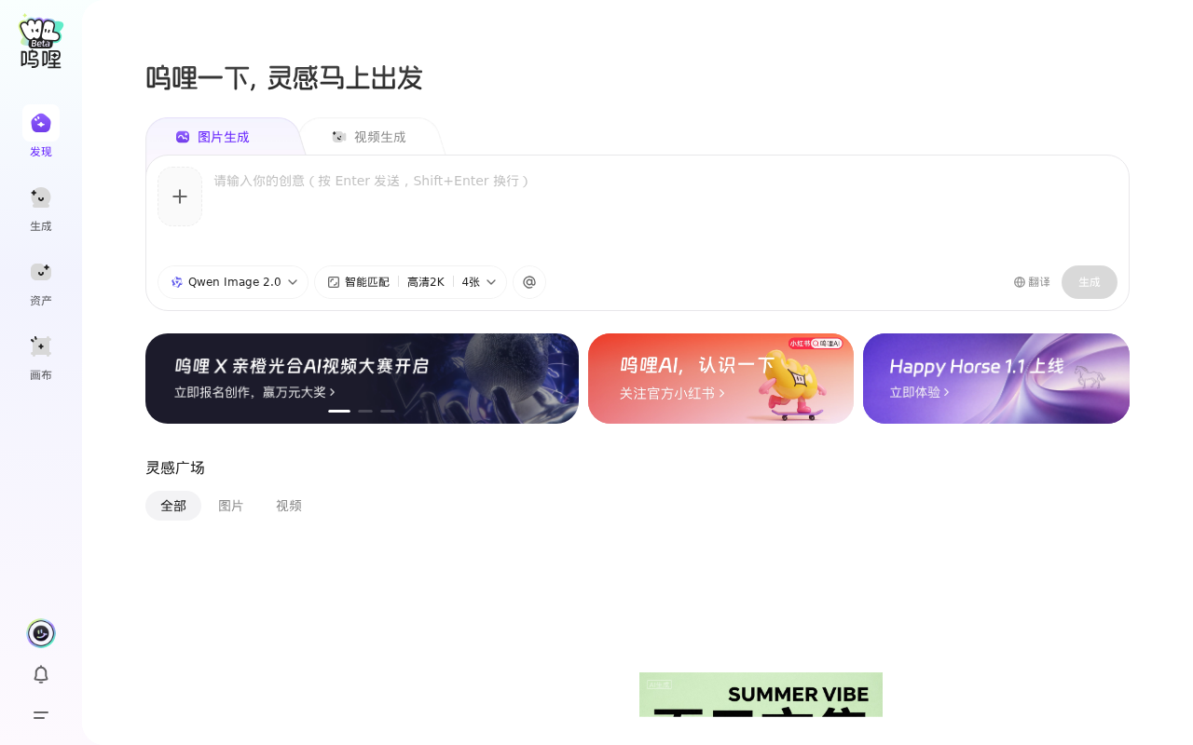Click the 生成 generate button

(x=1090, y=282)
